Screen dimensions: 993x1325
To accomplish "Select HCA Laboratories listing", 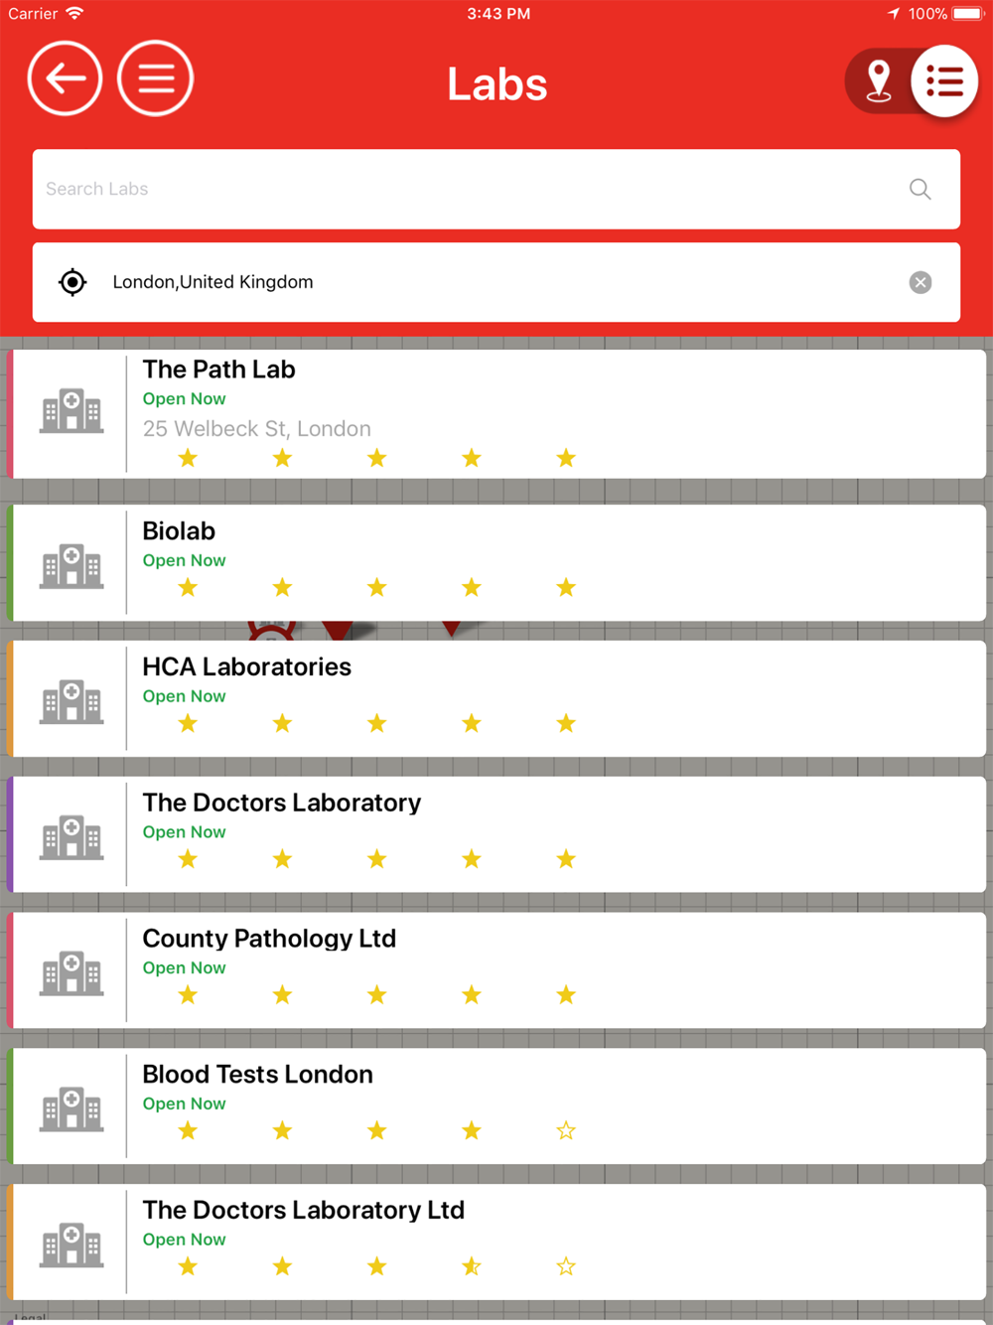I will pyautogui.click(x=496, y=699).
